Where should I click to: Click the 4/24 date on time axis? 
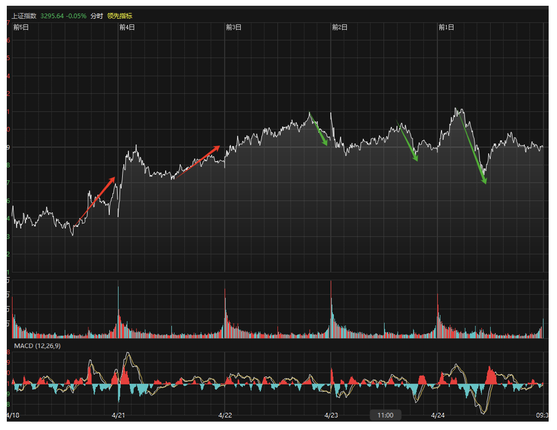[x=438, y=415]
